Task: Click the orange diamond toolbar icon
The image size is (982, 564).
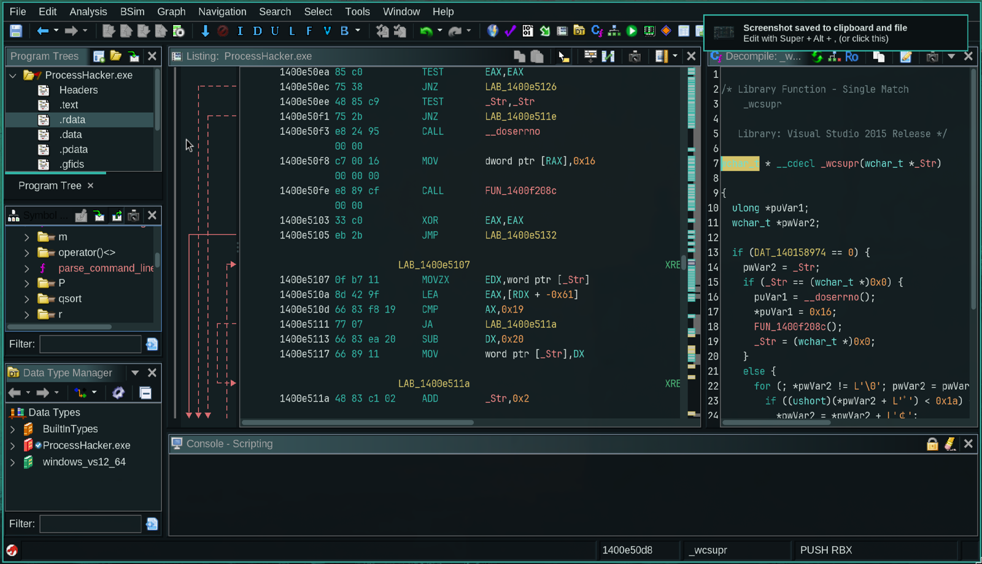Action: (x=666, y=31)
